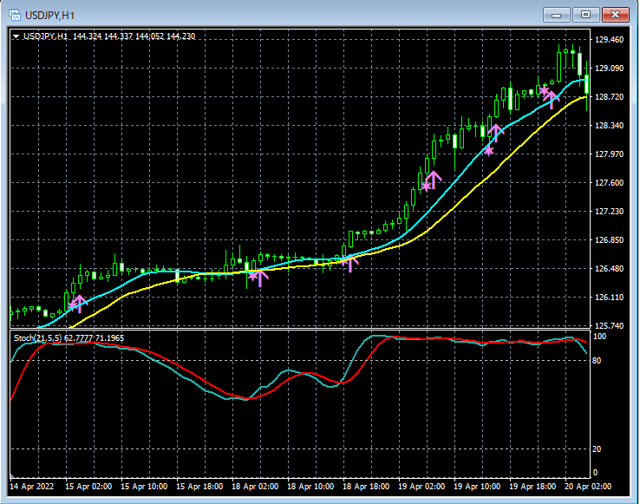640x504 pixels.
Task: Click the 125.740 price scale label
Action: coord(609,326)
